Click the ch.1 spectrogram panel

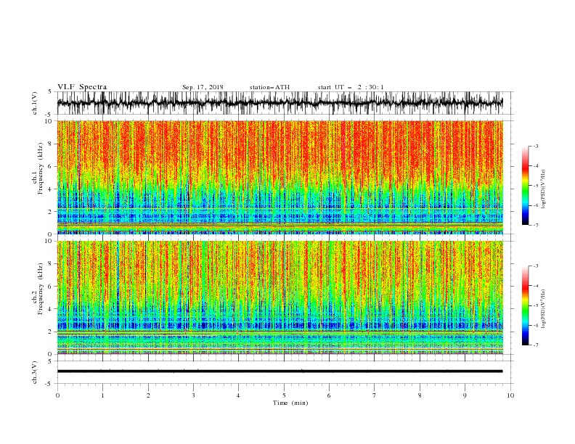(x=280, y=177)
